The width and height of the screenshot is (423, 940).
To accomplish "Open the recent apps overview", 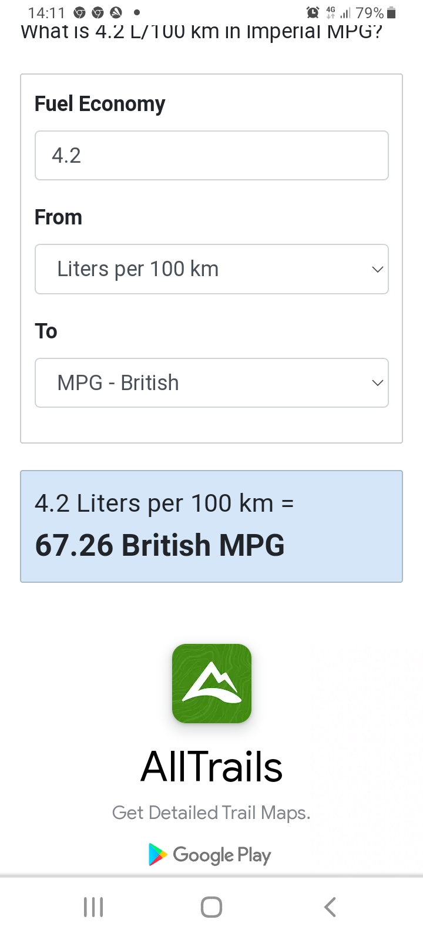I will click(93, 907).
